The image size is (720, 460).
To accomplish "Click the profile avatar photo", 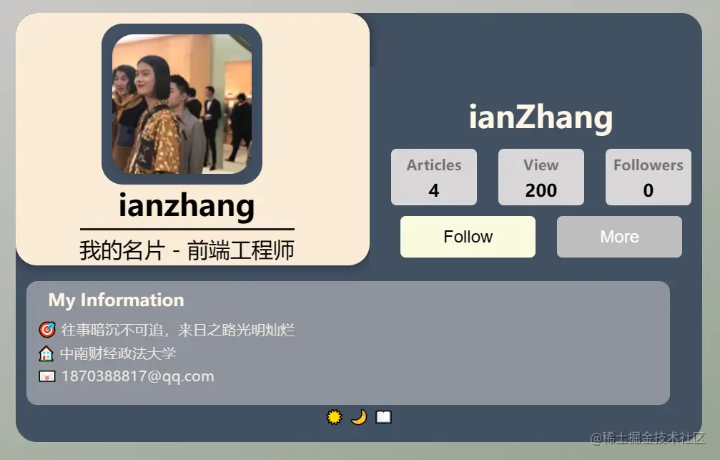I will pos(182,104).
